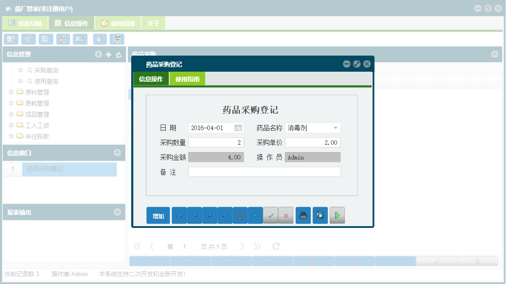This screenshot has width=506, height=284.
Task: Collapse the 药品采购 panel using the chevron
Action: coord(495,54)
